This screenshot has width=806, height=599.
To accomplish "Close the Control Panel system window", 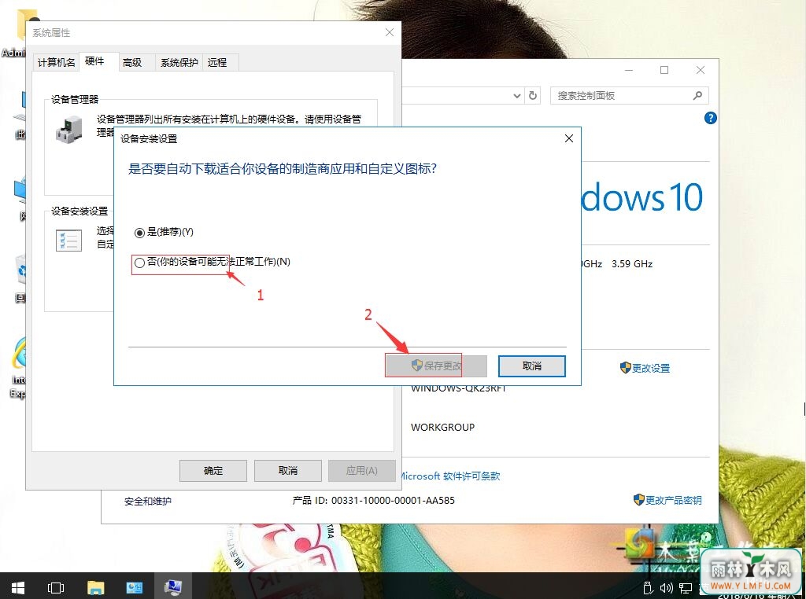I will [x=700, y=70].
